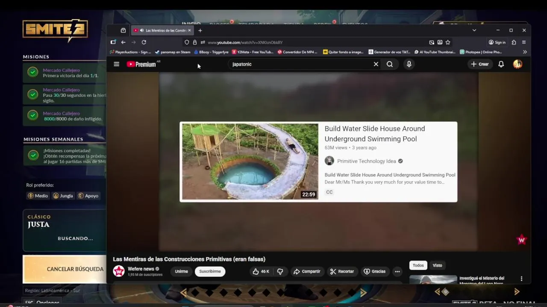Open panomap en Steam bookmark

coord(173,52)
